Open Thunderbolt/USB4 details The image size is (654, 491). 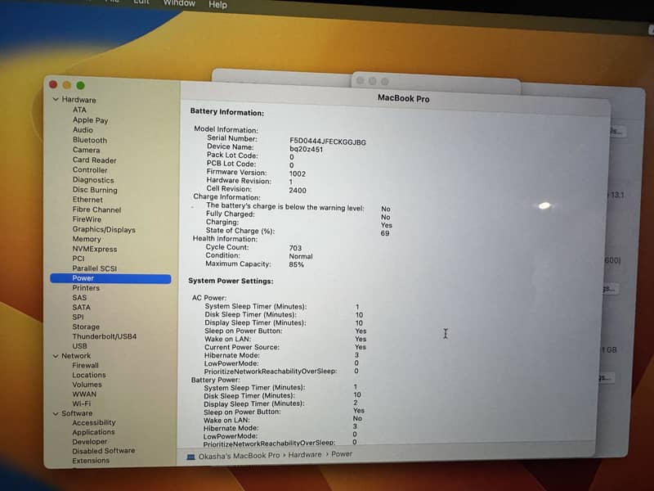coord(104,336)
